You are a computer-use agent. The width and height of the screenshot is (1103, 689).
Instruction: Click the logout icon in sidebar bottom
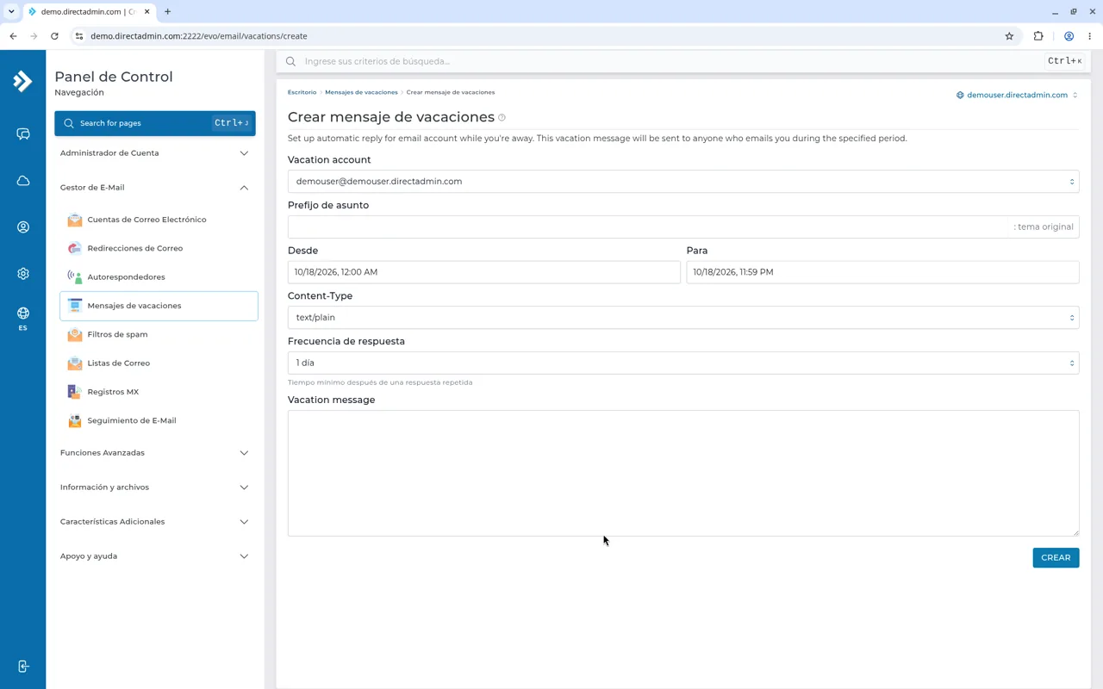point(23,667)
